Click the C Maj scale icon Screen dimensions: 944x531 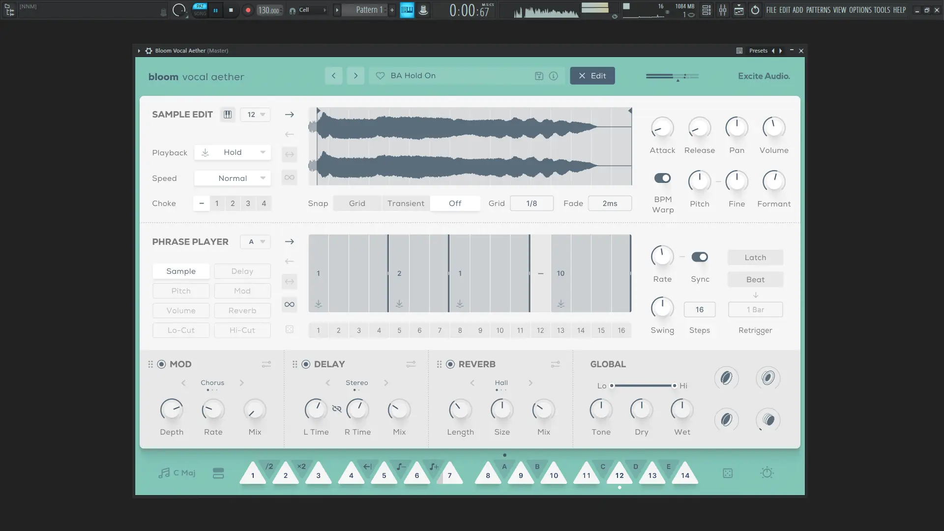[x=164, y=473]
